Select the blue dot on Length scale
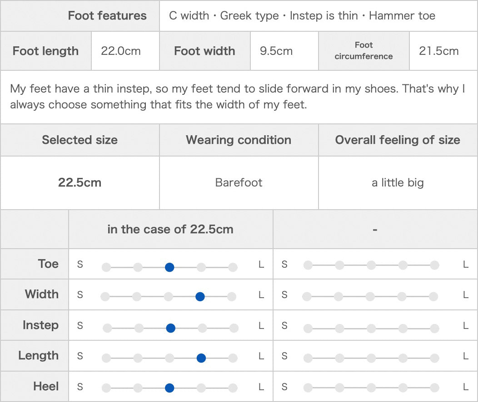Image resolution: width=478 pixels, height=402 pixels. (x=201, y=358)
